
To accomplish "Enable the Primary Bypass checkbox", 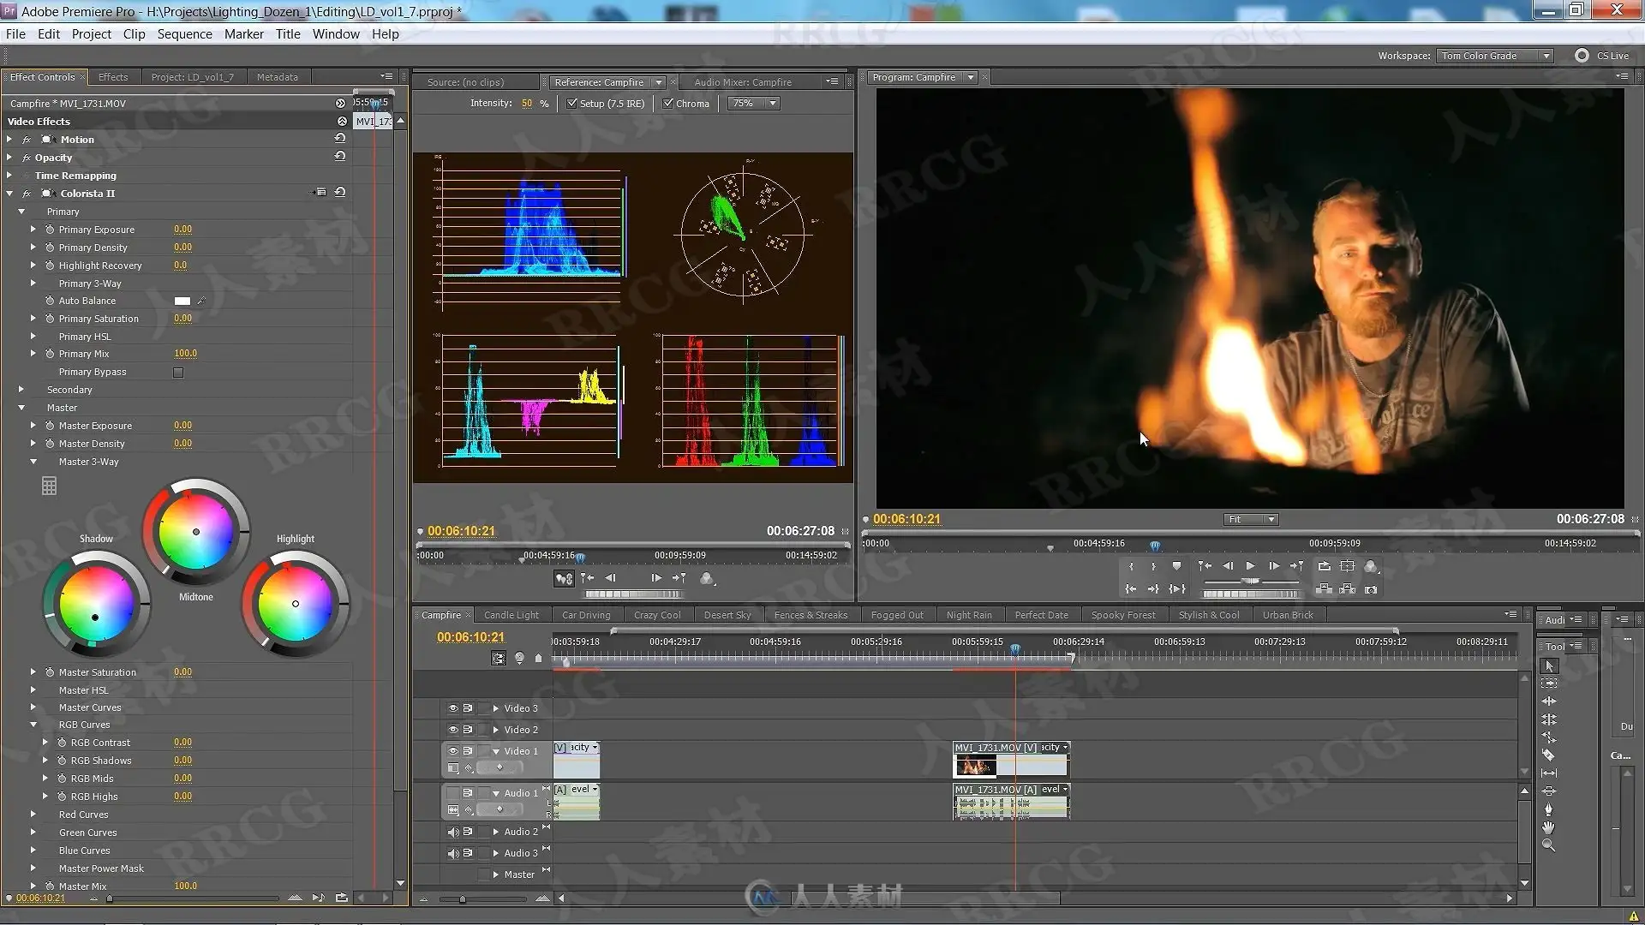I will [x=178, y=373].
